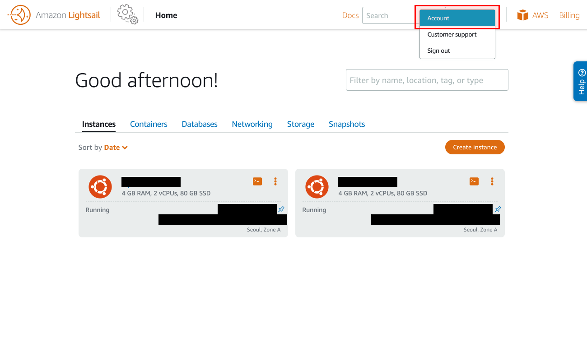The image size is (587, 361).
Task: Go to the Networking tab
Action: (252, 124)
